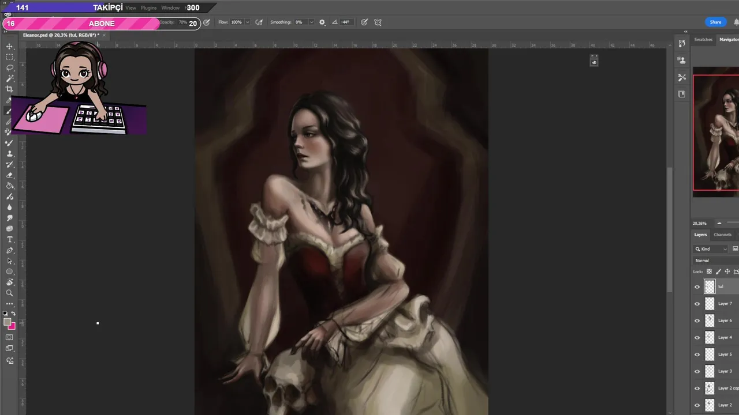
Task: Open the Normal blend mode dropdown
Action: coord(716,261)
